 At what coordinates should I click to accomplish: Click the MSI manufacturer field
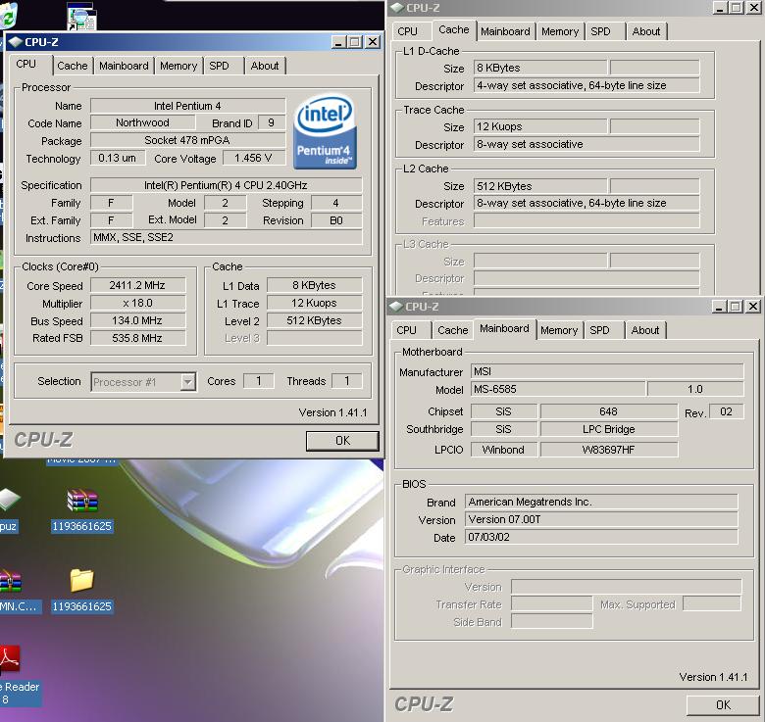coord(607,371)
